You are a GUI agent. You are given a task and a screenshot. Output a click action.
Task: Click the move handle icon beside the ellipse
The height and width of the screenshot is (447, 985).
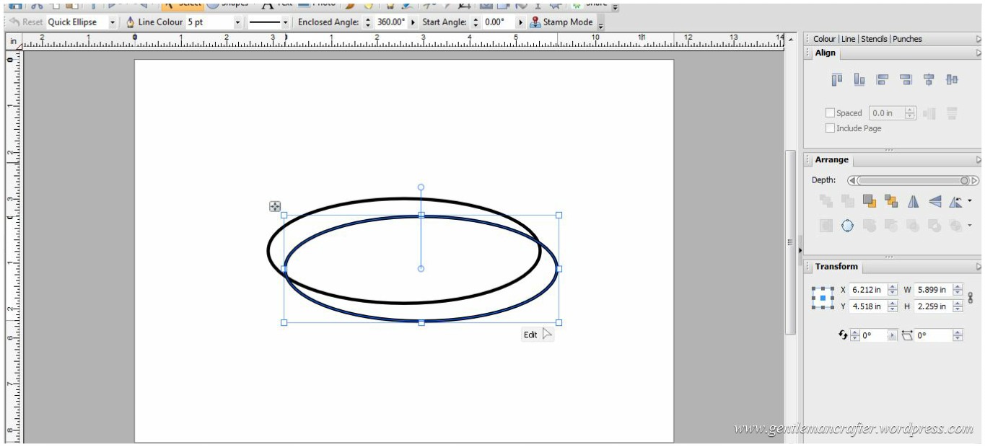(x=275, y=207)
